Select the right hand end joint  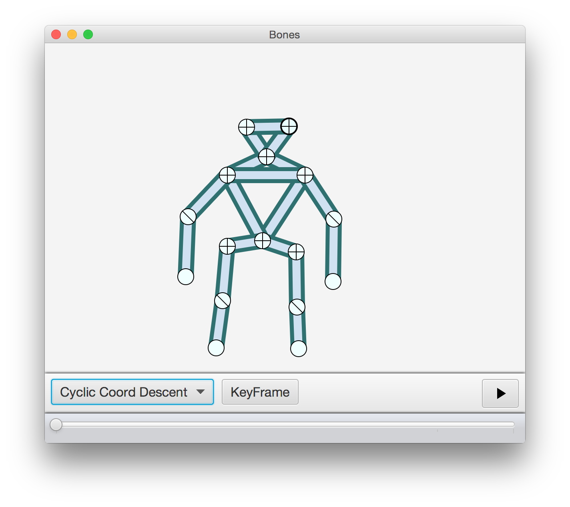(x=333, y=281)
